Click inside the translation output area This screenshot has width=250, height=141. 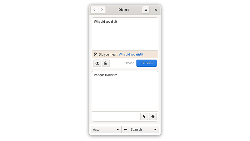[125, 91]
